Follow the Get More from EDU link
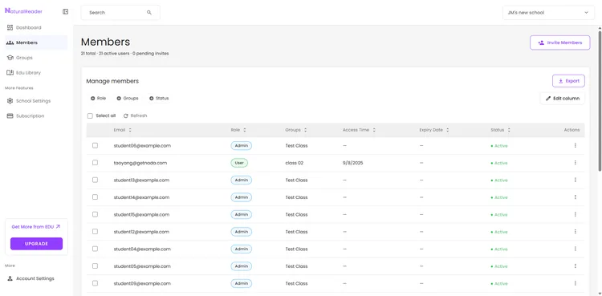Viewport: 602px width, 296px height. coord(36,227)
